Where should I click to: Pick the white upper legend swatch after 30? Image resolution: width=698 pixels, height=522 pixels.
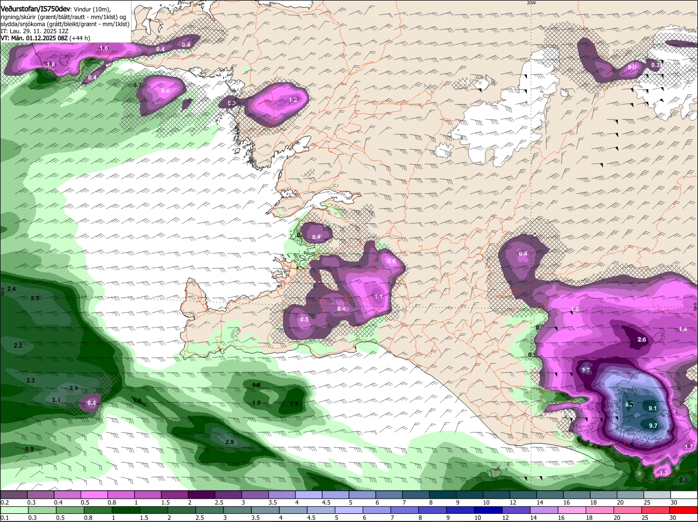click(x=684, y=495)
